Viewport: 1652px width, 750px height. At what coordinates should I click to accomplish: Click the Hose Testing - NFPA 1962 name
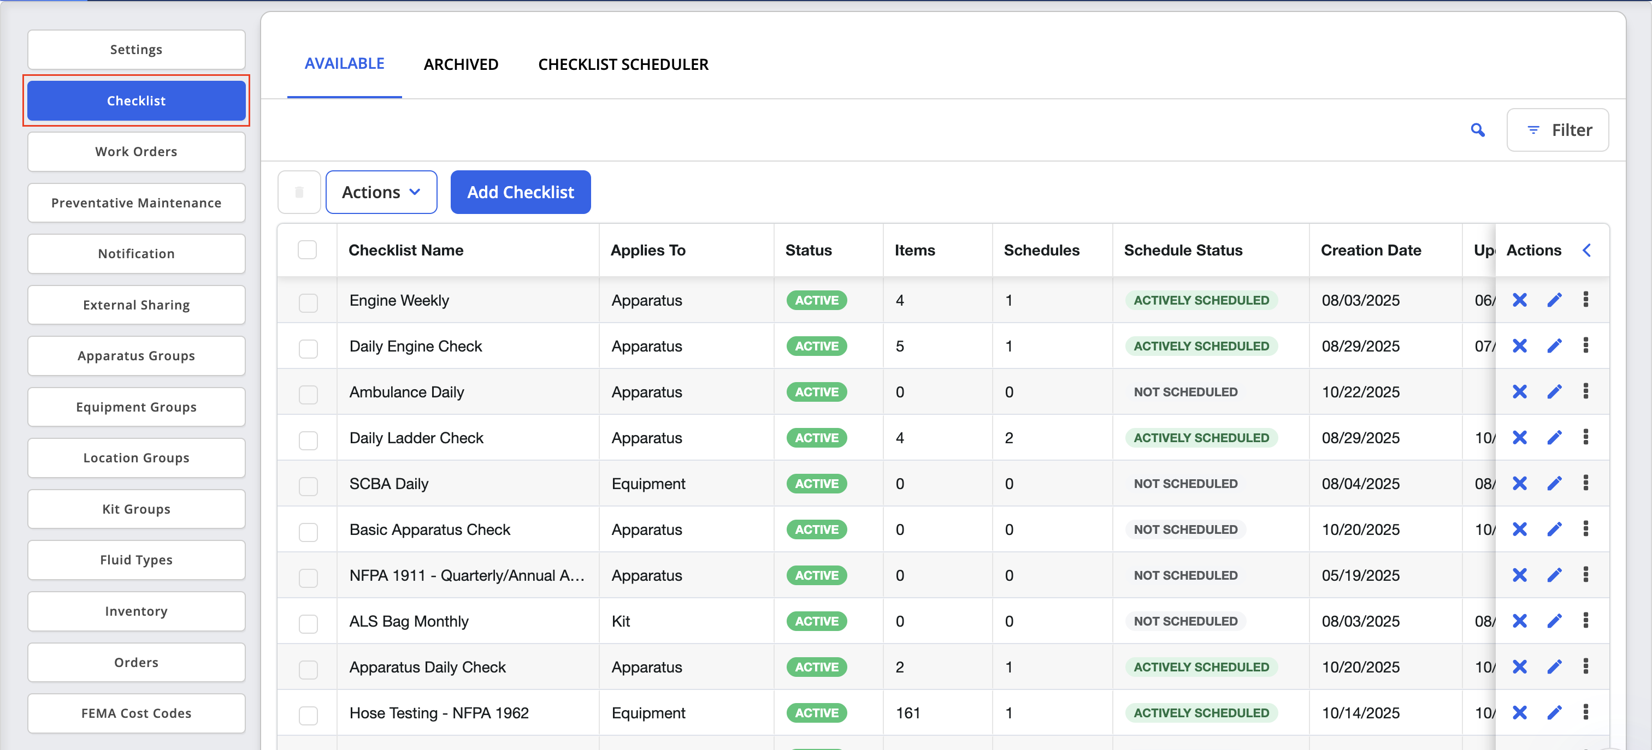[439, 713]
